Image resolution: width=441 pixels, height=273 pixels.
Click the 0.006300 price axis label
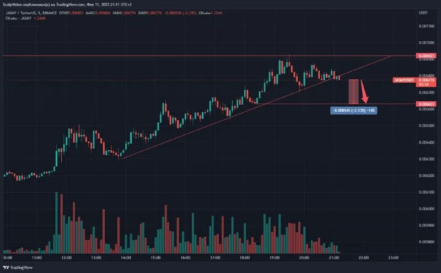(x=426, y=159)
